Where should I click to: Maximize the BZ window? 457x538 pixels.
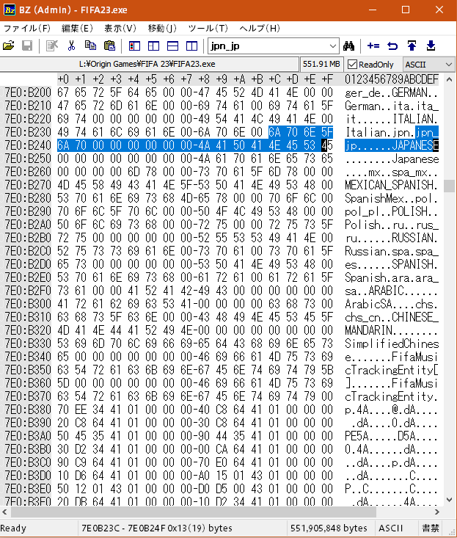pyautogui.click(x=406, y=10)
